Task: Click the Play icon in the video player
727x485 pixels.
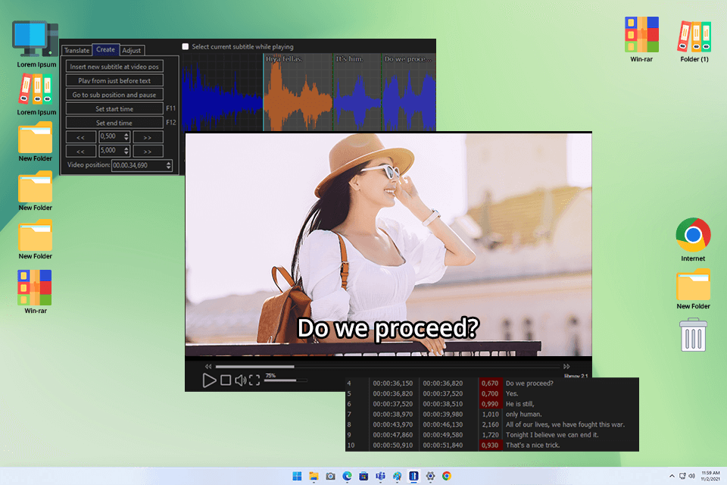Action: coord(210,380)
